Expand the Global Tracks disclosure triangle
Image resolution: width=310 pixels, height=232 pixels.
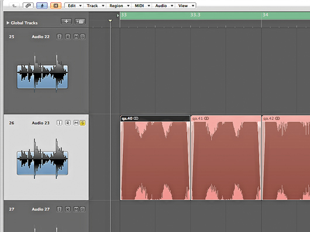click(x=8, y=23)
